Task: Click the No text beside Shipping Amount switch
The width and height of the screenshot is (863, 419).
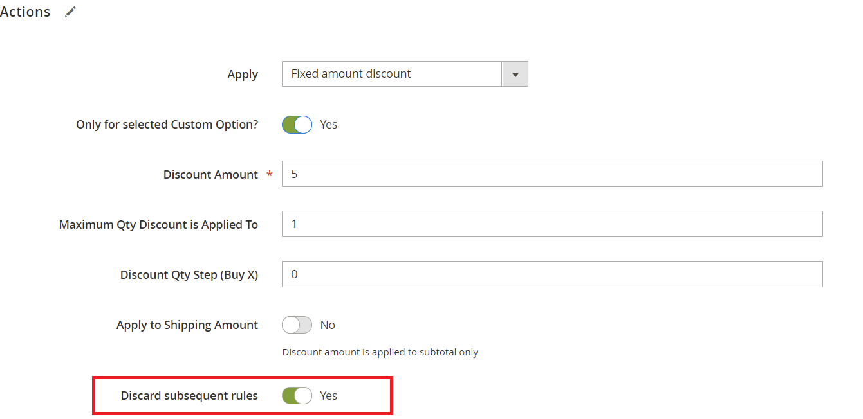Action: (328, 325)
